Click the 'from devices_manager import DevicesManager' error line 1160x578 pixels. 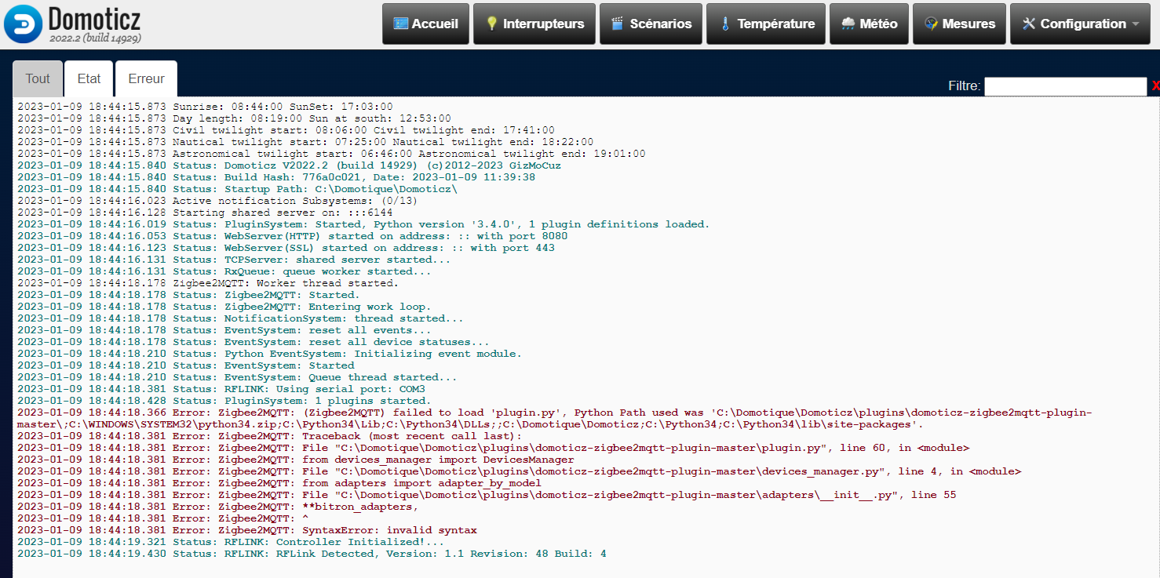[295, 460]
